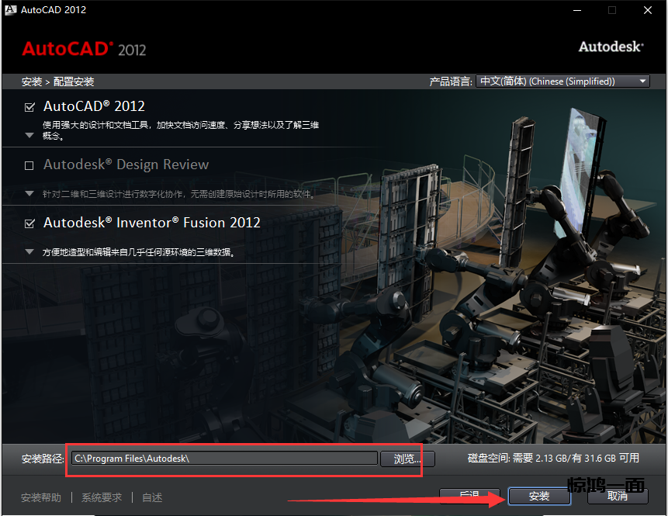Open the installation help (安装帮助) link
Viewport: 668px width, 516px height.
[x=41, y=497]
